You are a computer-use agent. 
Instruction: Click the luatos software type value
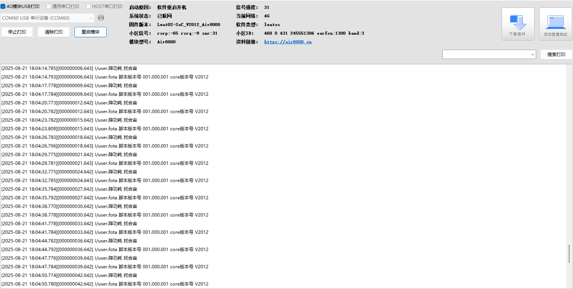272,25
